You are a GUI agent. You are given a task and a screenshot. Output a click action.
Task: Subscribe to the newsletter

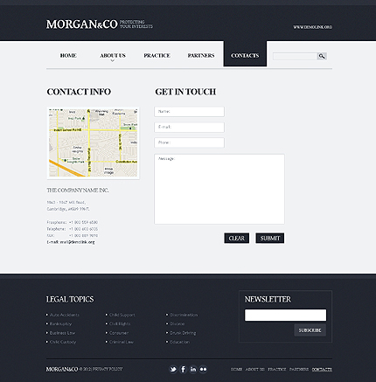coord(310,330)
